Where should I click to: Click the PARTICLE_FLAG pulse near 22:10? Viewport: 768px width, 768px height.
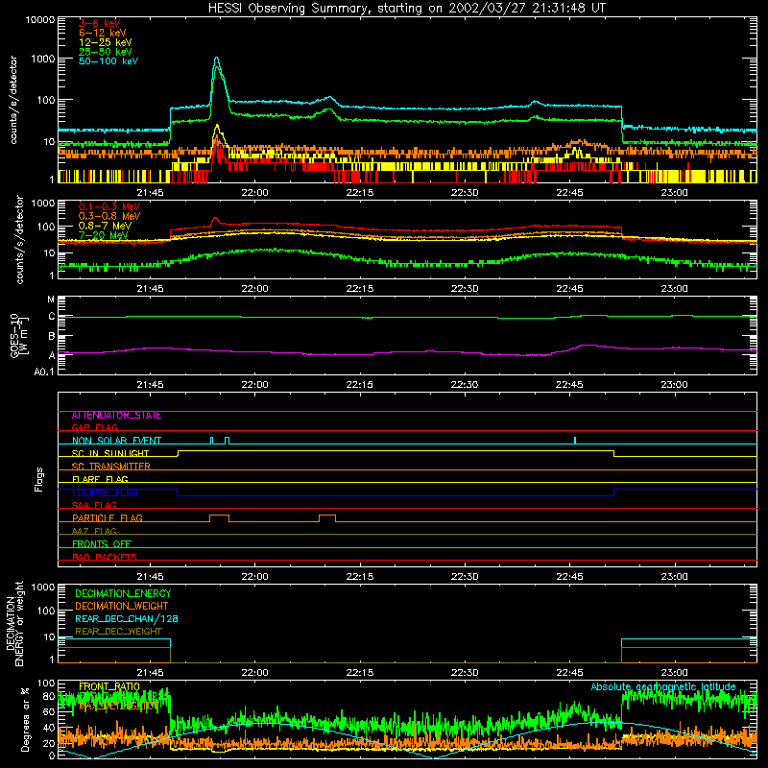click(327, 518)
